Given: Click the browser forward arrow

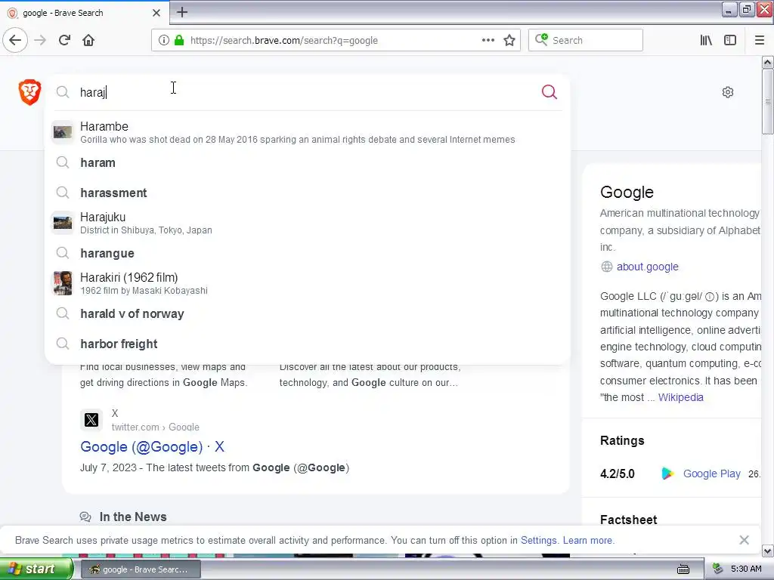Looking at the screenshot, I should coord(41,40).
